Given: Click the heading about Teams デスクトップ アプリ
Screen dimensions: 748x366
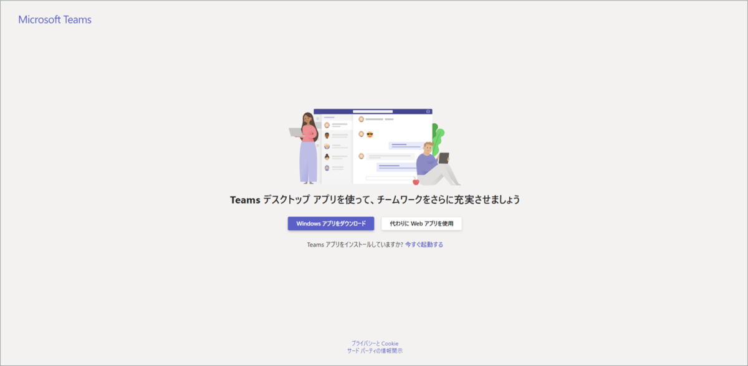Looking at the screenshot, I should 375,200.
